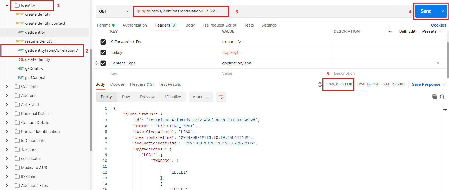Remove the Content-Type header row
449x190 pixels.
(438, 63)
